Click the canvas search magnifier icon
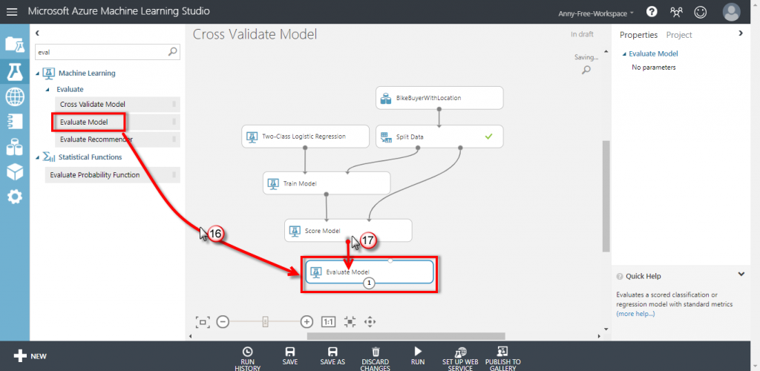This screenshot has width=760, height=371. tap(586, 70)
